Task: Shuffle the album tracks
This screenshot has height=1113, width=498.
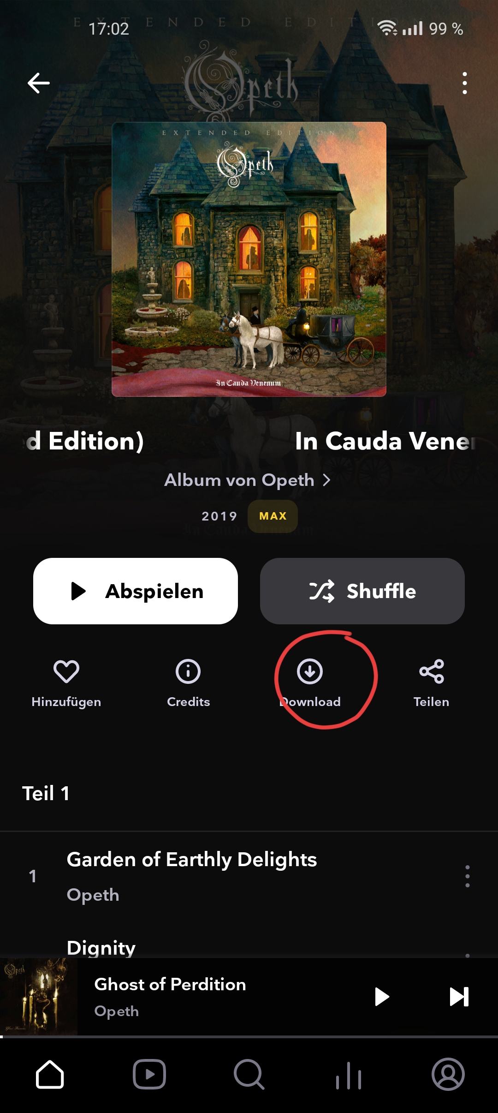Action: tap(362, 591)
